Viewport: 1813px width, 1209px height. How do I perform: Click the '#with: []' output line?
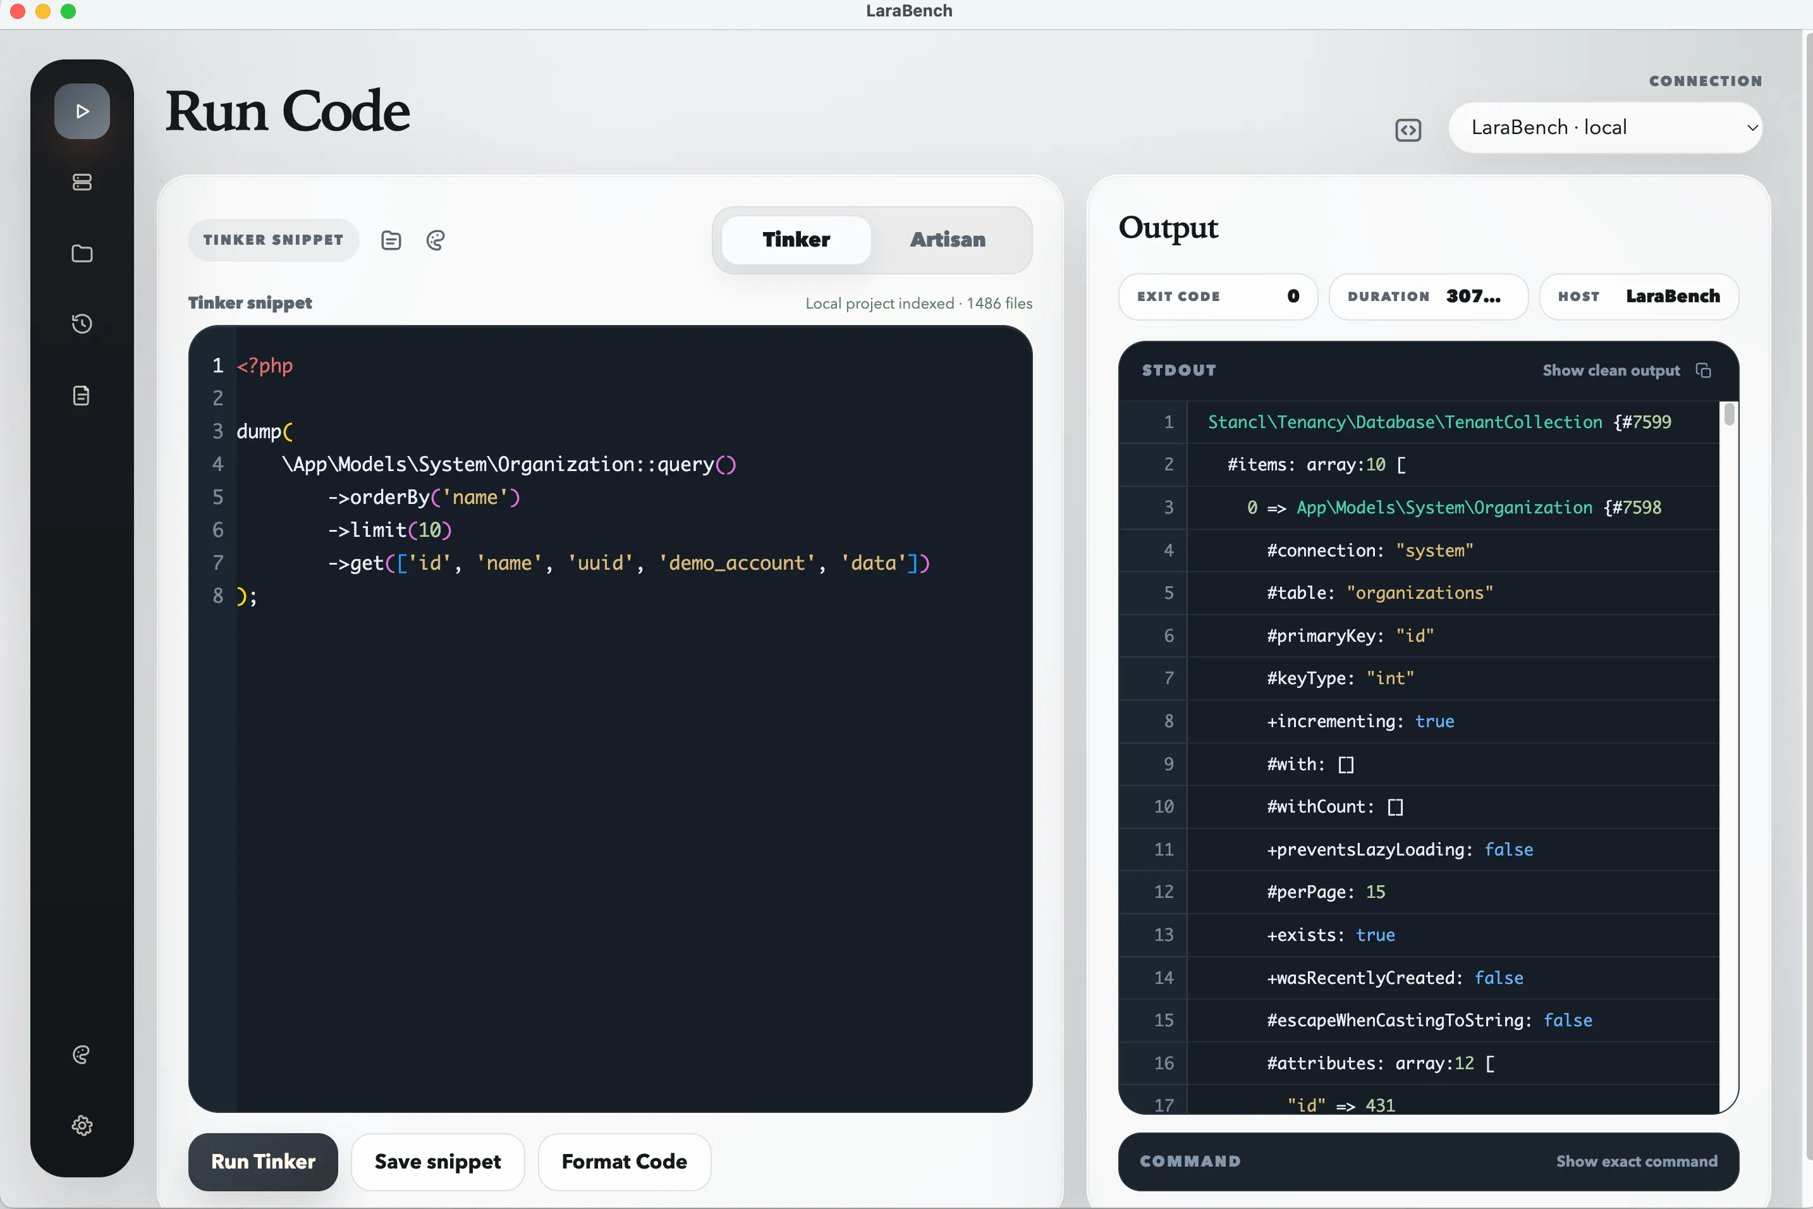click(1310, 764)
